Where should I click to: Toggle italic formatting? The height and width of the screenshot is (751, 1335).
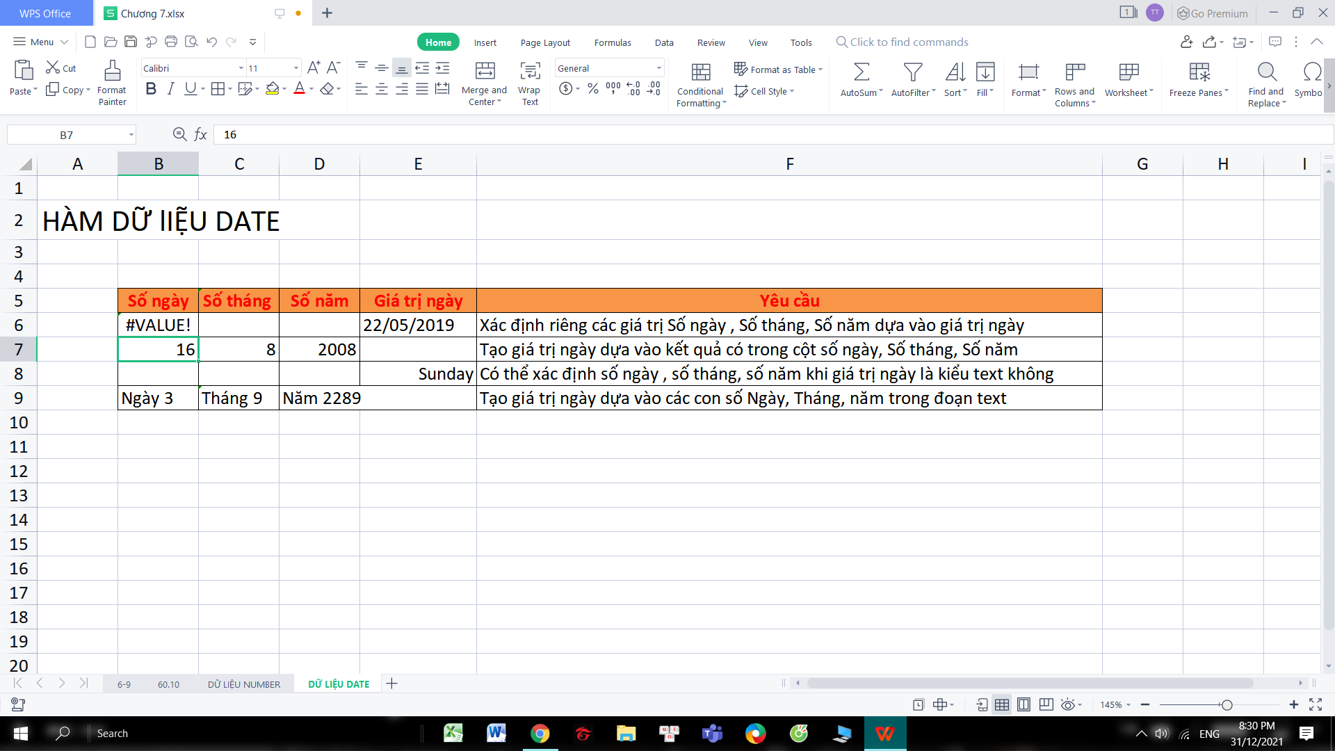(170, 89)
